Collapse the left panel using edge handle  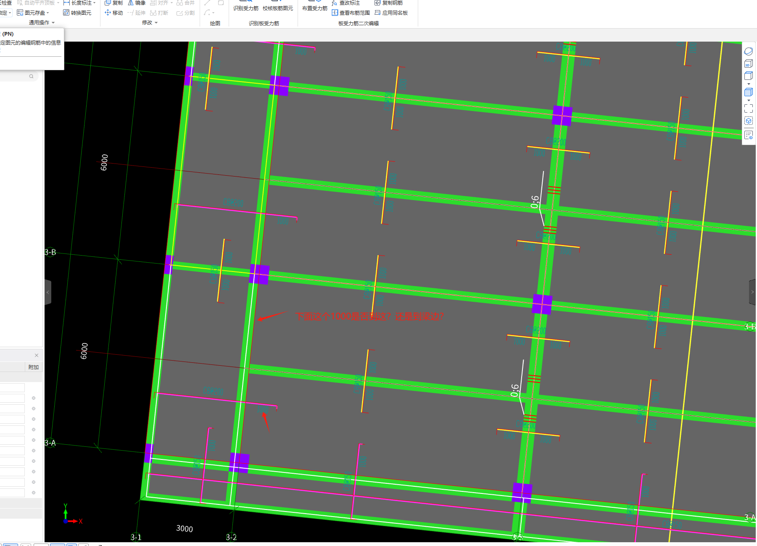(x=48, y=292)
